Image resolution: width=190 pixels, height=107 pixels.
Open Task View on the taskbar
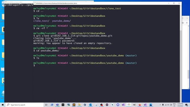46,105
